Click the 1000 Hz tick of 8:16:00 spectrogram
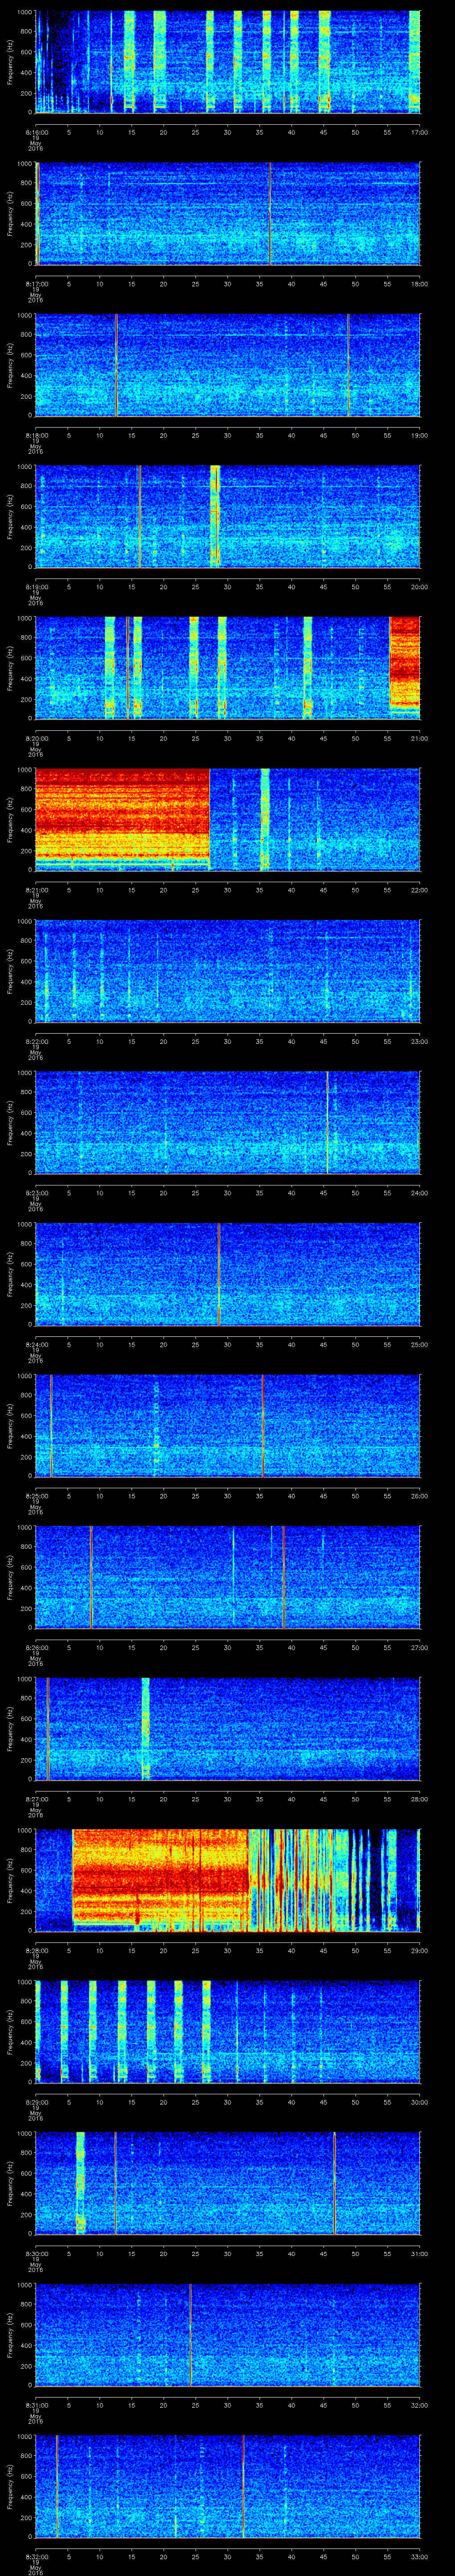Image resolution: width=455 pixels, height=2576 pixels. tap(24, 12)
